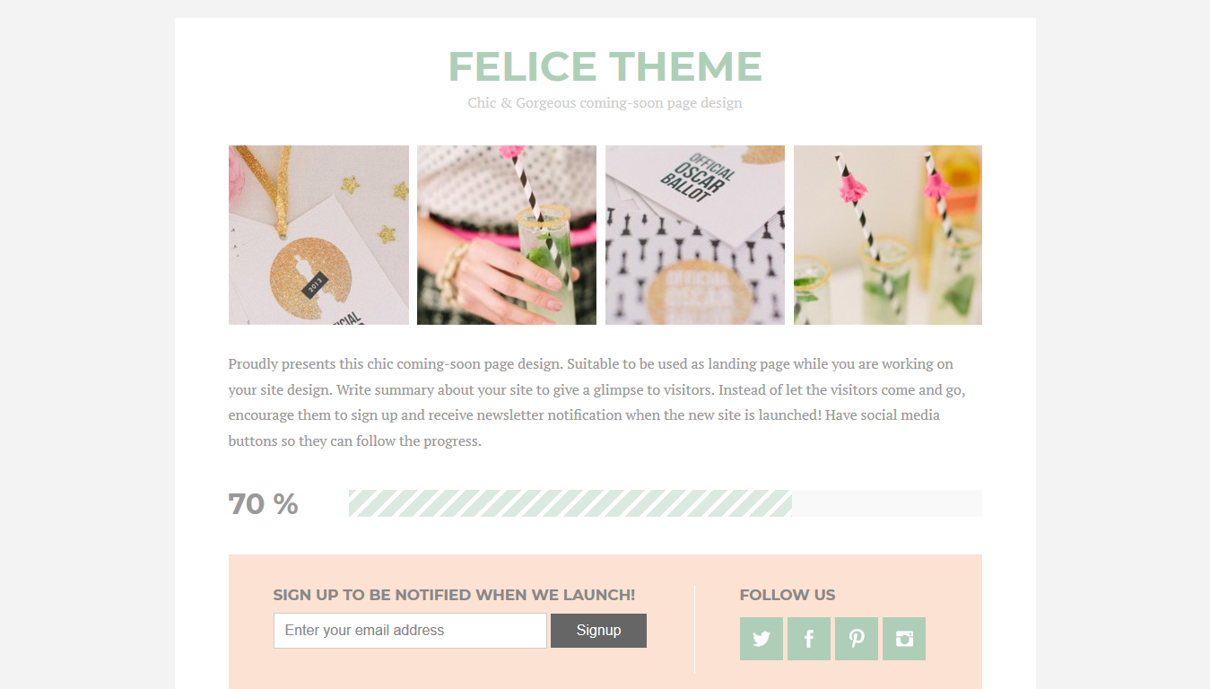Image resolution: width=1210 pixels, height=689 pixels.
Task: Click the unfilled end of progress bar
Action: pyautogui.click(x=887, y=503)
